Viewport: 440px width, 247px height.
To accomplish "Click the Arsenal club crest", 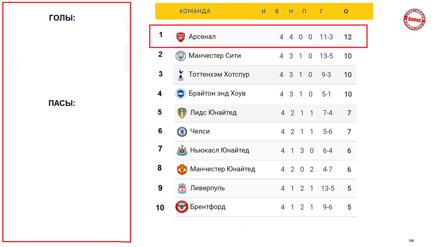I will pos(181,37).
